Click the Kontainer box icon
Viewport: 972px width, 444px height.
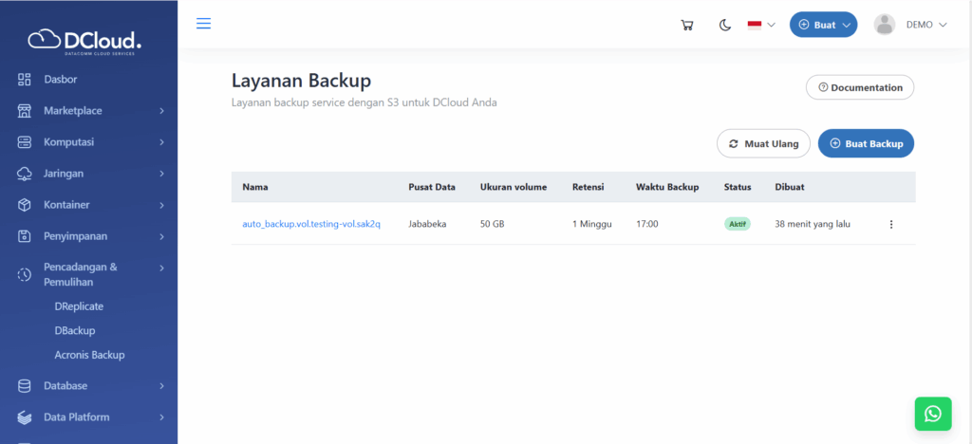coord(25,205)
